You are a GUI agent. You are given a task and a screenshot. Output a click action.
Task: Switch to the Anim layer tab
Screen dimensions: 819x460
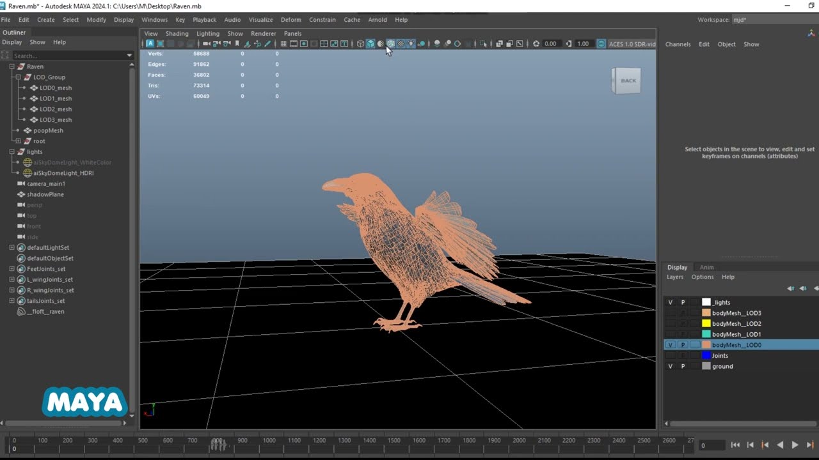706,267
